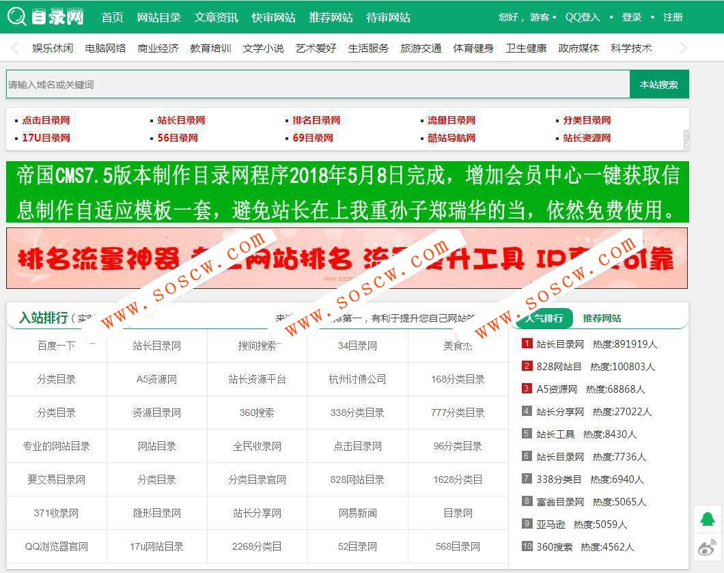Open A5资源网 in the popularity list
724x573 pixels.
pos(557,389)
